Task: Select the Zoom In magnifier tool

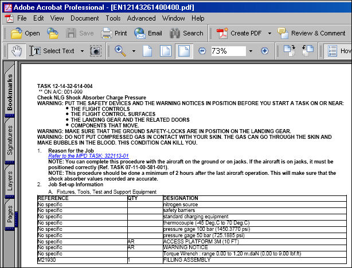Action: pyautogui.click(x=120, y=51)
